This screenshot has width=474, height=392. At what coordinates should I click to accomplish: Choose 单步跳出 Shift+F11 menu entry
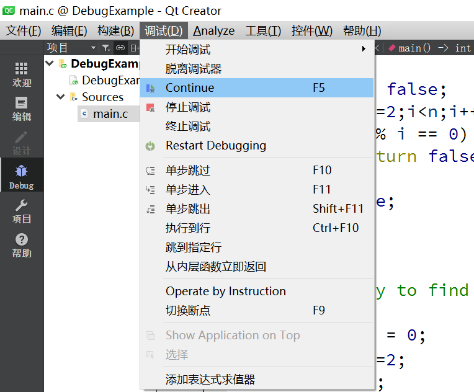[x=257, y=209]
